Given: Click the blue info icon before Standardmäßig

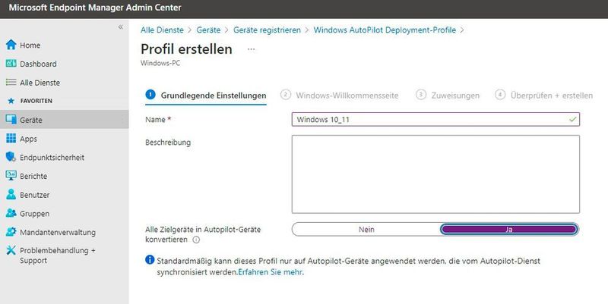Looking at the screenshot, I should pyautogui.click(x=150, y=260).
